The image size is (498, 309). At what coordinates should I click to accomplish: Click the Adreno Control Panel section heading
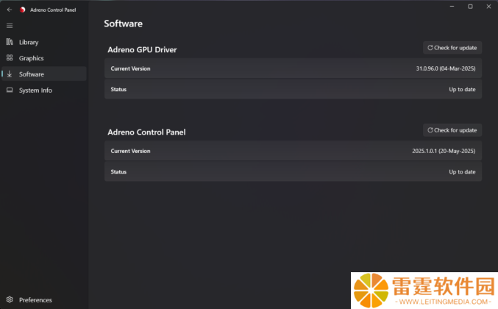coord(146,132)
